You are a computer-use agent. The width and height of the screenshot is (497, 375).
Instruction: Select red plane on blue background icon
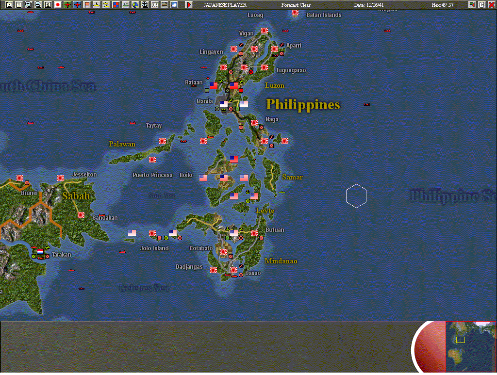77,4
